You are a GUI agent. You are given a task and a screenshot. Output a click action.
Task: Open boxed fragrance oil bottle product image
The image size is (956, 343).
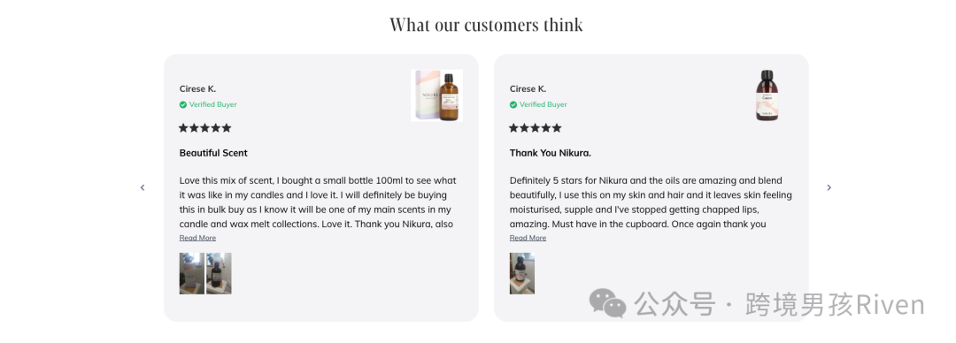(x=436, y=95)
